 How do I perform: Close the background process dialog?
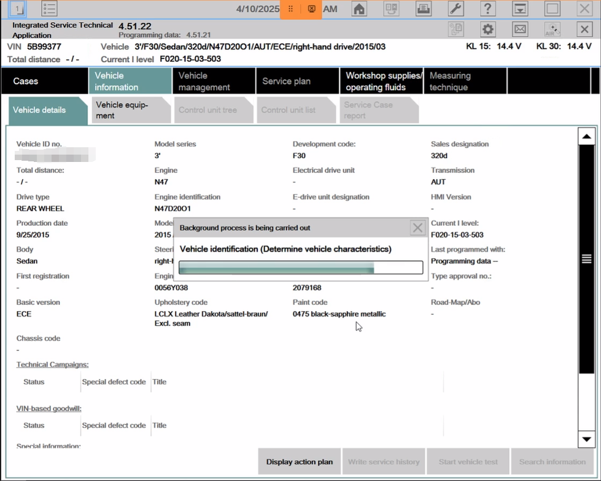(x=417, y=228)
